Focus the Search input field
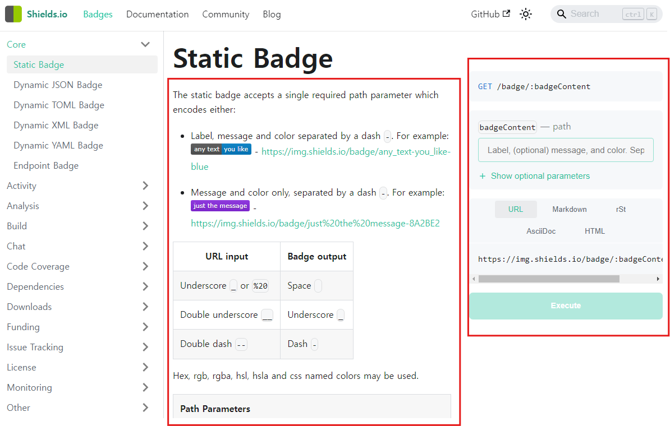The width and height of the screenshot is (670, 426). tap(606, 14)
